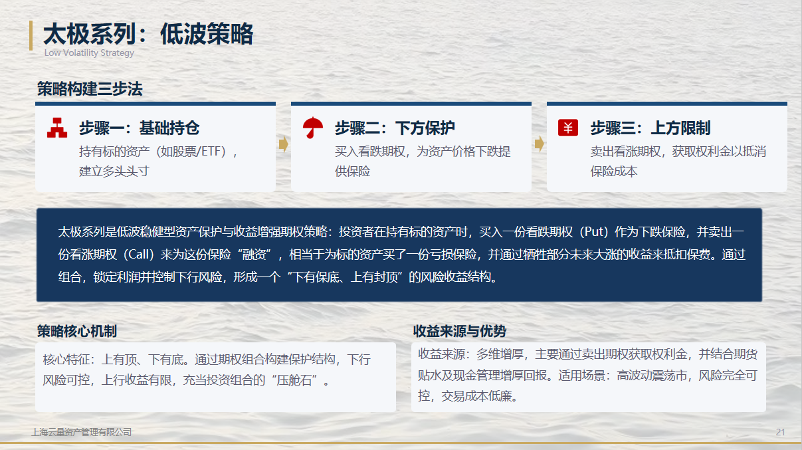Click the 步骤二:下方保护 heading
The image size is (802, 450).
(x=395, y=128)
